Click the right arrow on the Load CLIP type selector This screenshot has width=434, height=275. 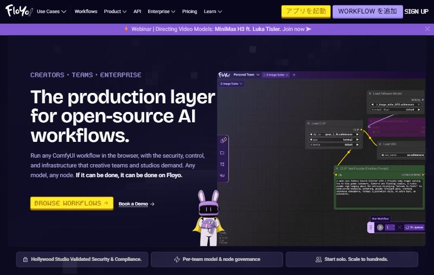coord(358,140)
